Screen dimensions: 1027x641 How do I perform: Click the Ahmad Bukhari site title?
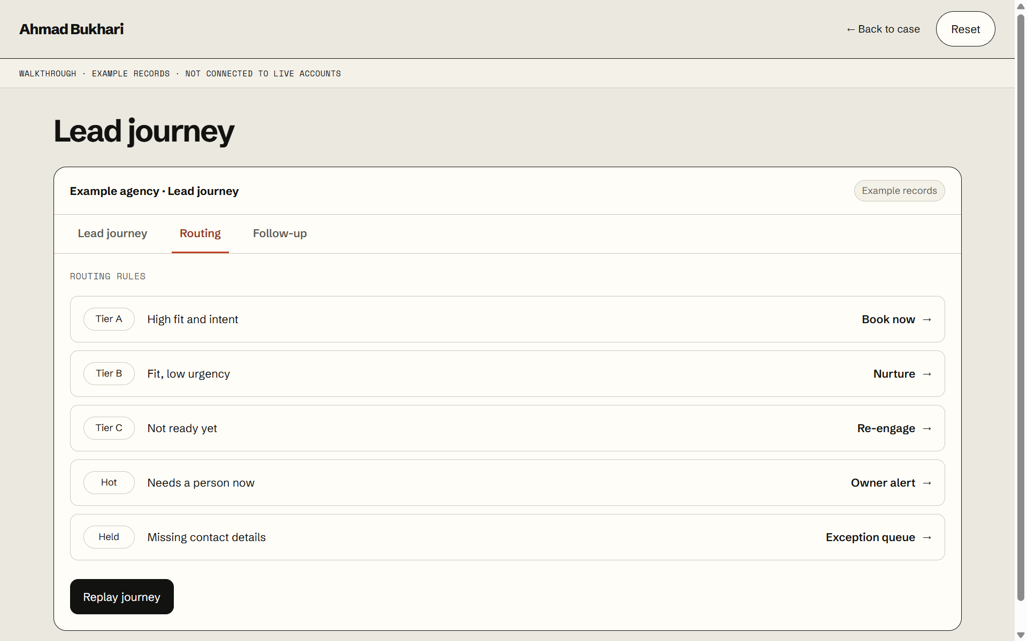(x=72, y=29)
